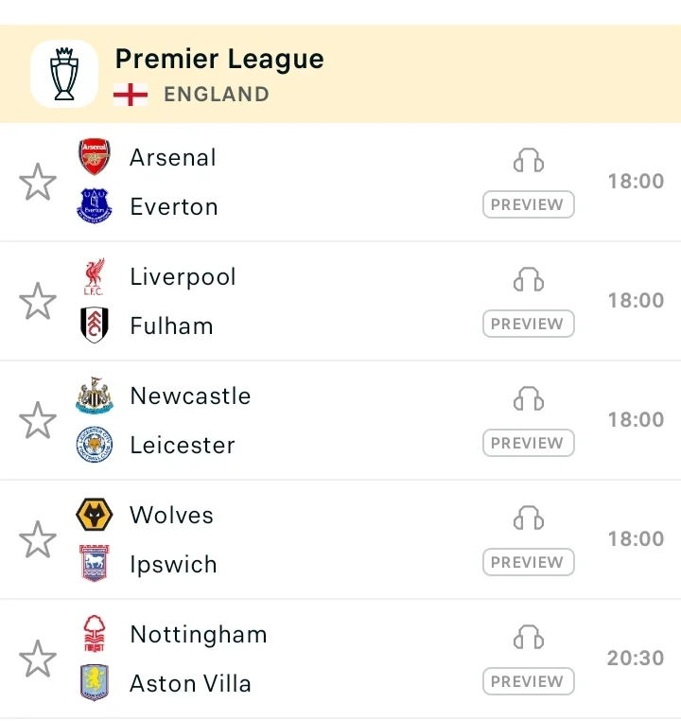Viewport: 681px width, 721px height.
Task: Add Nottingham vs Aston Villa to favorites
Action: pyautogui.click(x=38, y=658)
